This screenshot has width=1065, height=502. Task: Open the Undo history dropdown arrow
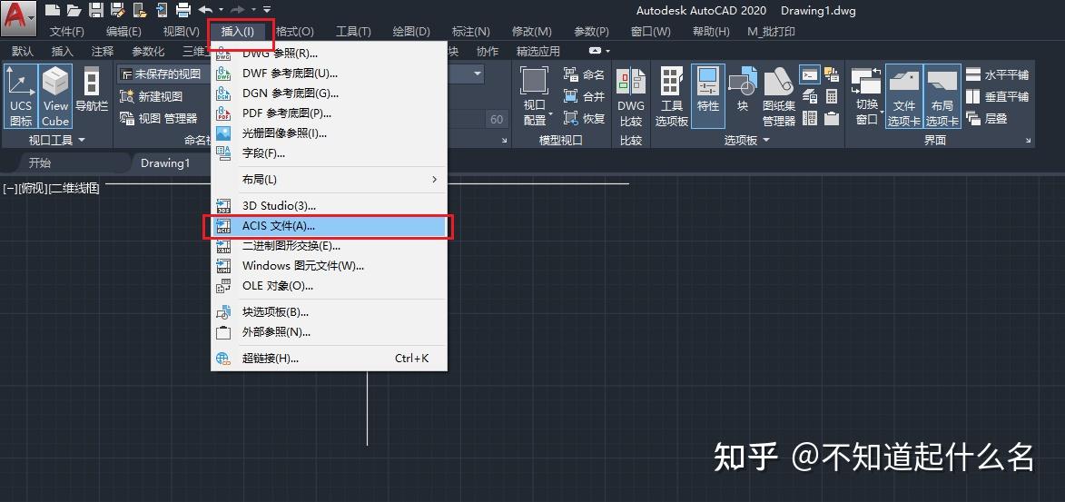[221, 9]
